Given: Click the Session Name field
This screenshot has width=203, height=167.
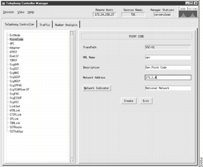Looking at the screenshot, I should pyautogui.click(x=133, y=15).
